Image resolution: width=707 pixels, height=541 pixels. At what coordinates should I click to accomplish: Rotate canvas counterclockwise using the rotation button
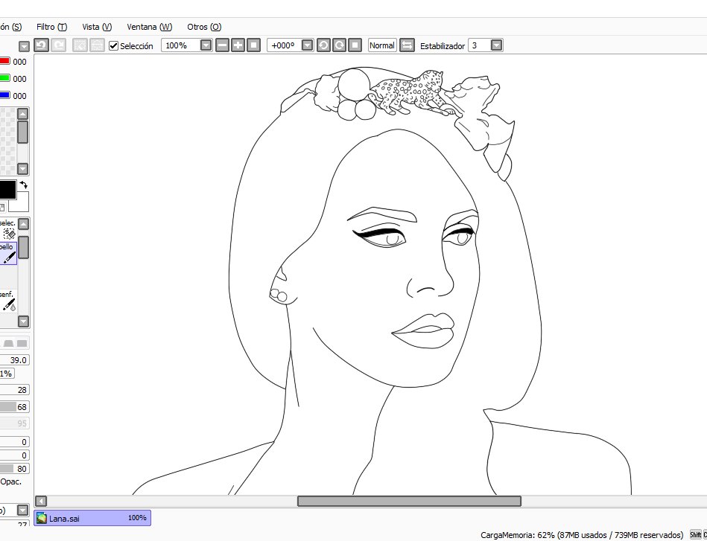coord(323,45)
